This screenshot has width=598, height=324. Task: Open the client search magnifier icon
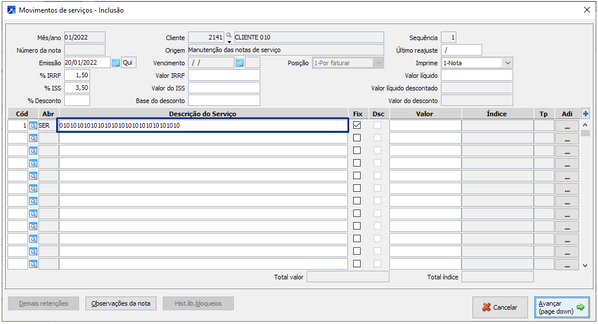click(x=229, y=35)
